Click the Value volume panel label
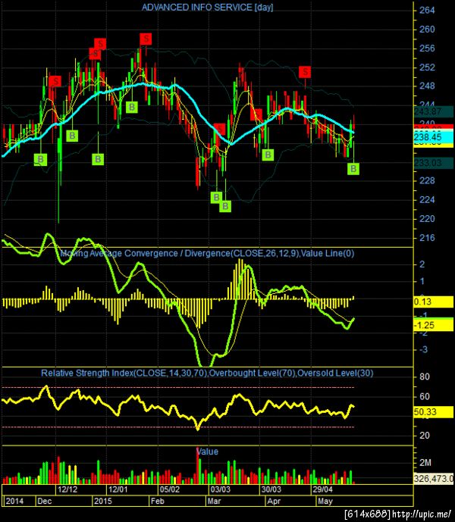This screenshot has width=455, height=522. 207,452
